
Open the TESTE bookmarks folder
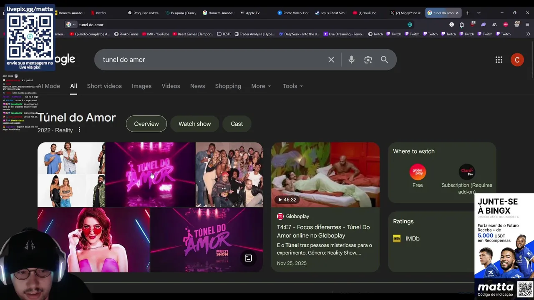point(224,34)
